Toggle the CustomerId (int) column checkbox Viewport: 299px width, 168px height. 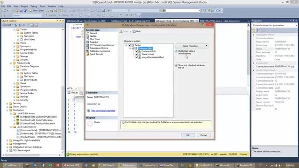click(x=136, y=51)
